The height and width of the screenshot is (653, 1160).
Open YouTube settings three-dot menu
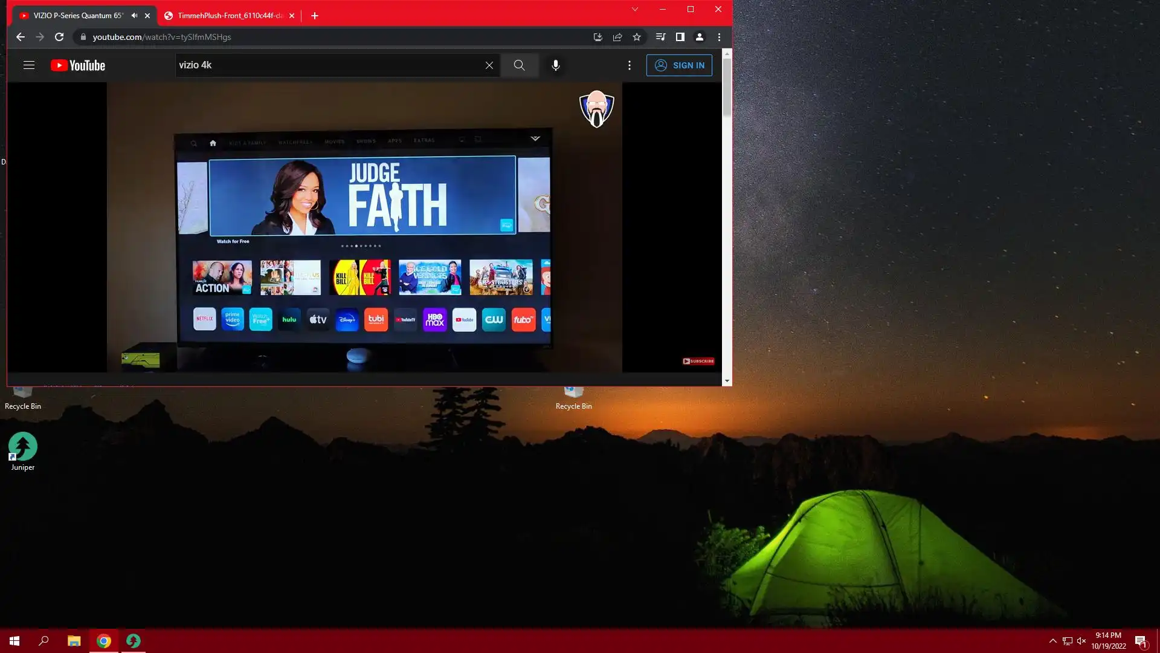click(x=629, y=65)
